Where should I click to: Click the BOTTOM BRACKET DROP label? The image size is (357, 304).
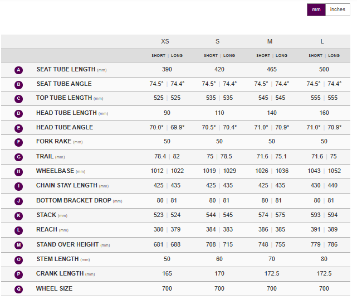pyautogui.click(x=75, y=200)
